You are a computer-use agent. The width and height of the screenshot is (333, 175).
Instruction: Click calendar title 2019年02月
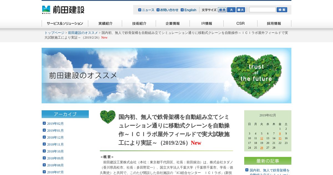(268, 115)
